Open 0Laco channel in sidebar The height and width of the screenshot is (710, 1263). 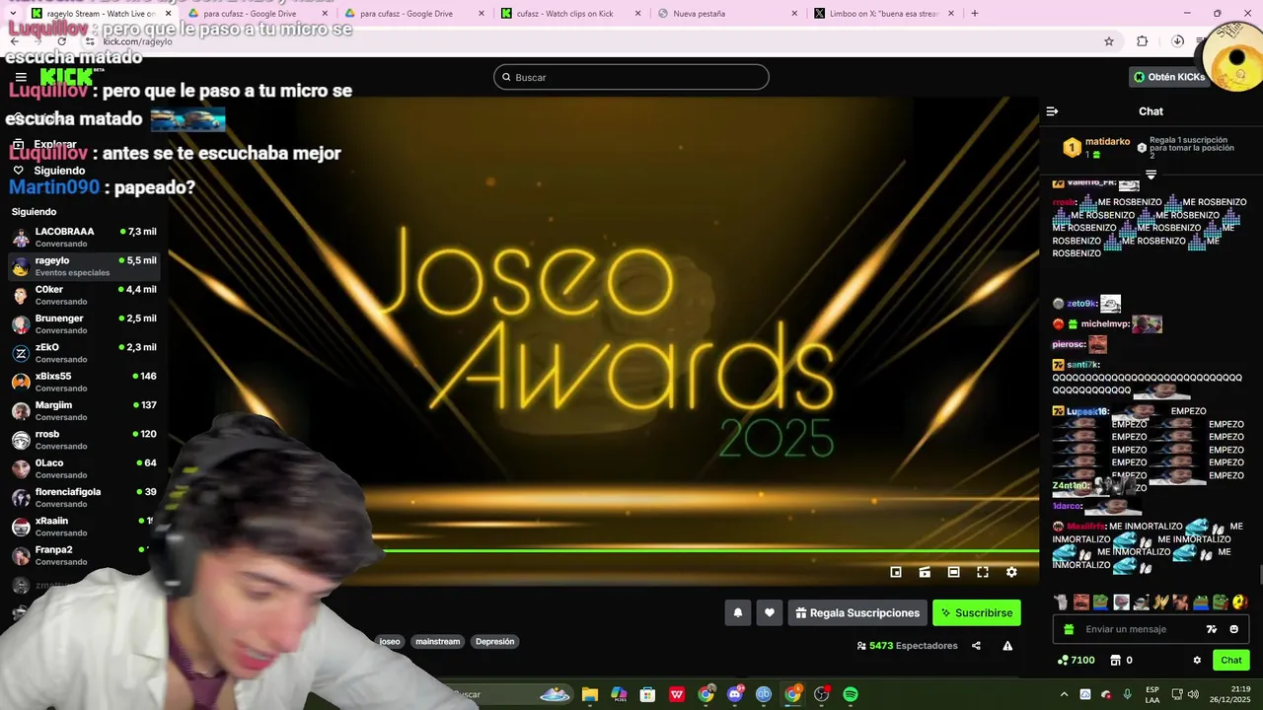(83, 468)
